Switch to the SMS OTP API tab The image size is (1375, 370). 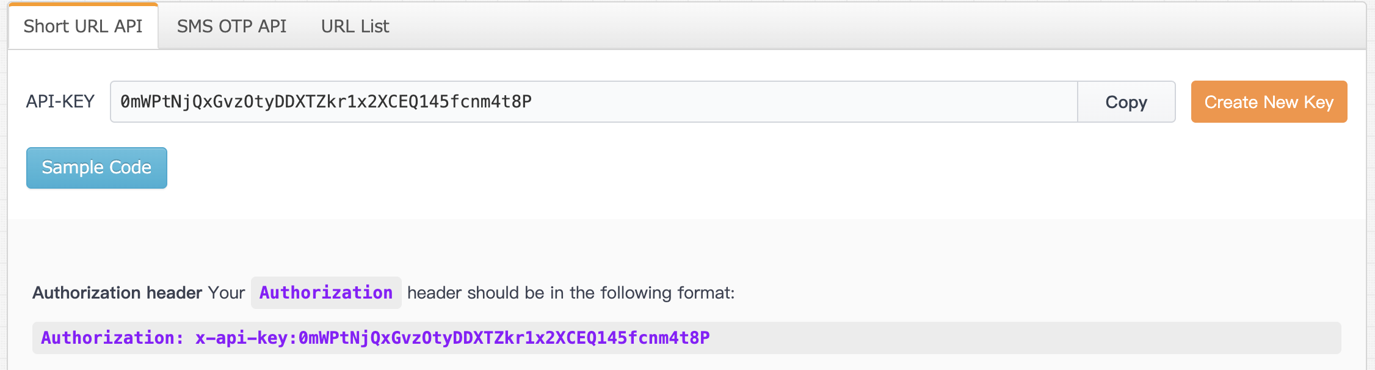tap(231, 26)
